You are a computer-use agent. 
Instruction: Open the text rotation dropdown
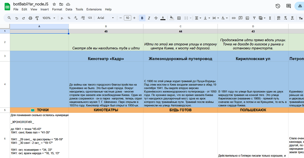click(224, 18)
